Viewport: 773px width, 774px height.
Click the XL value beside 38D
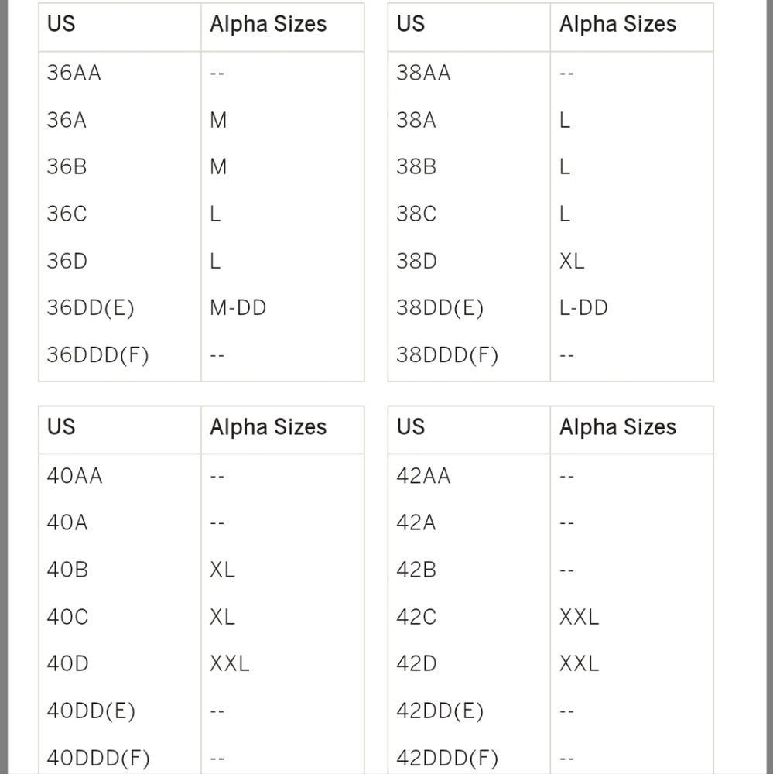pos(572,261)
